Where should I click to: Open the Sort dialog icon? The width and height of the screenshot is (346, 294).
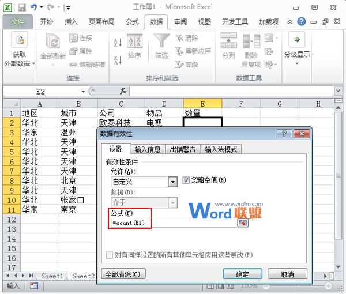click(134, 41)
